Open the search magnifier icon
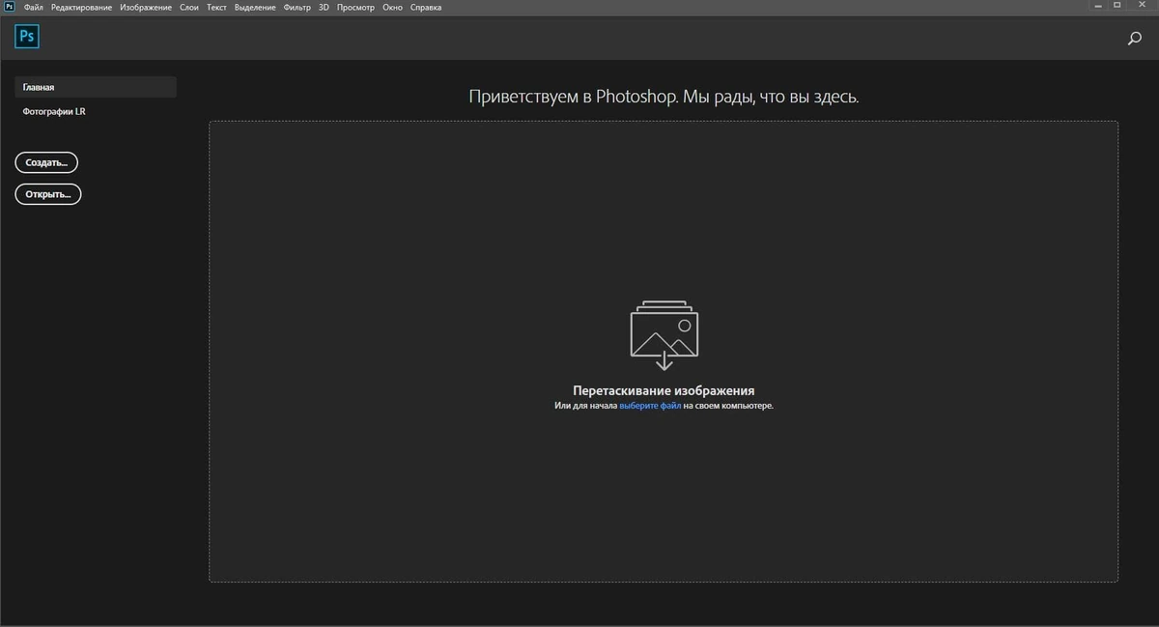This screenshot has width=1159, height=627. 1135,39
